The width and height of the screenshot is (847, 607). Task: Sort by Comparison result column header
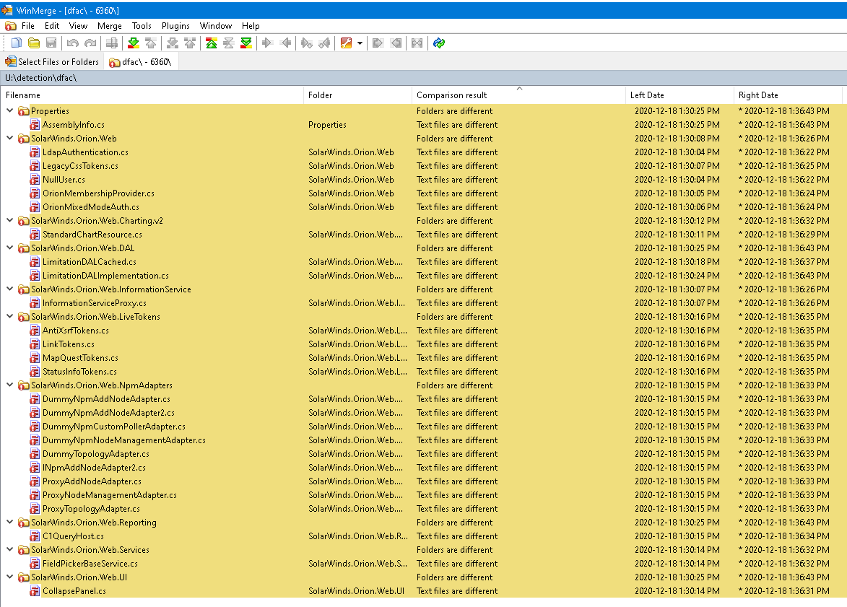[x=451, y=95]
